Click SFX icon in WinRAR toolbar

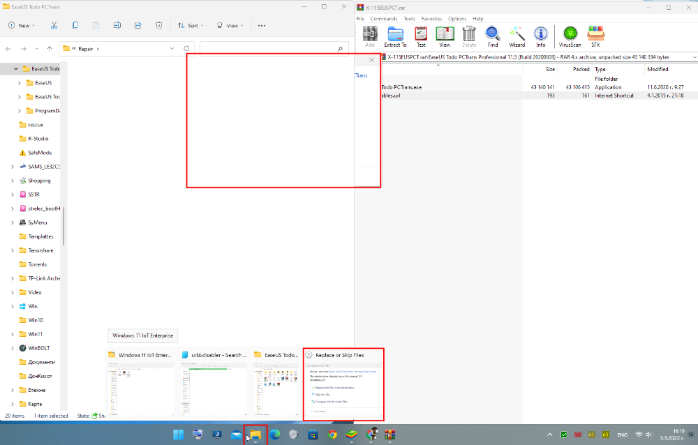(595, 36)
